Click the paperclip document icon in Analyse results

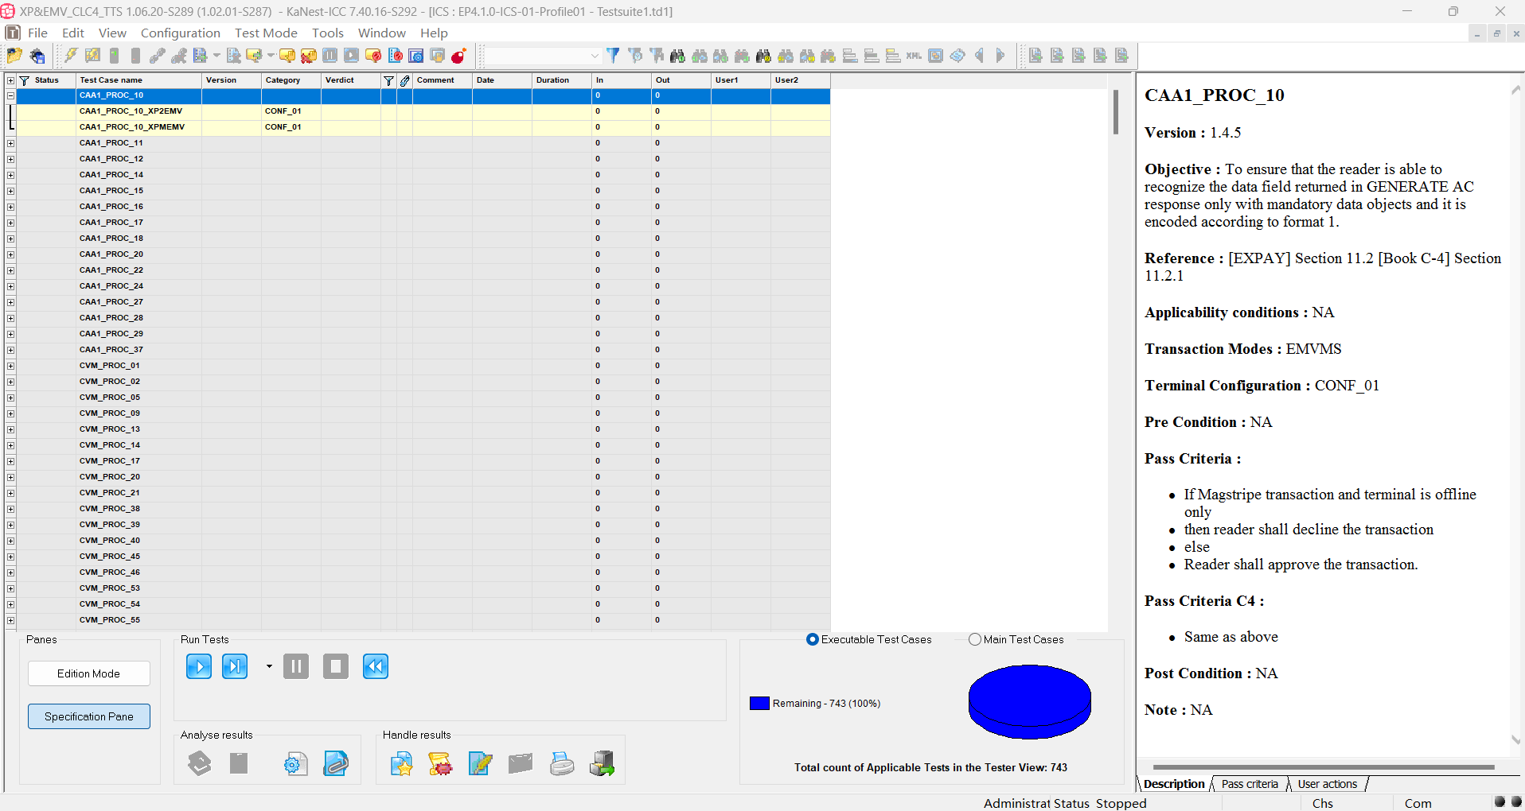click(336, 764)
